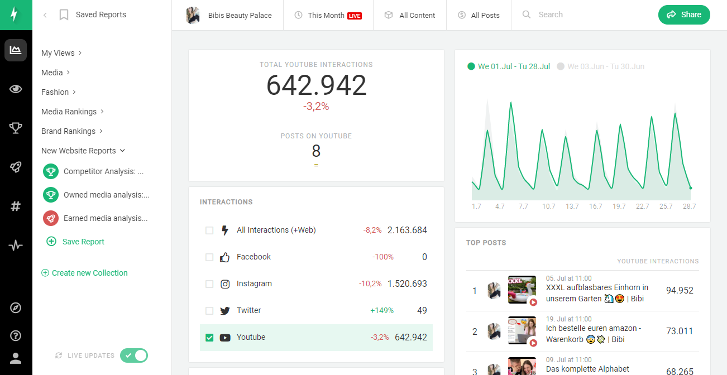Screen dimensions: 727x375
Task: Open the analytics chart icon in sidebar
Action: coord(16,50)
